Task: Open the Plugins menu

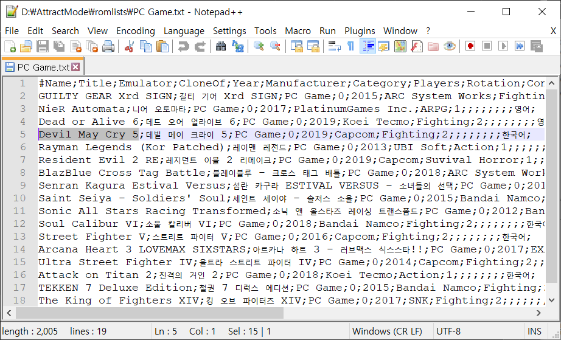Action: [360, 31]
